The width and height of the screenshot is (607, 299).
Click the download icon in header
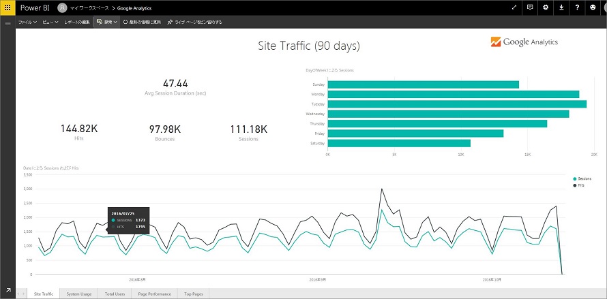(x=561, y=7)
